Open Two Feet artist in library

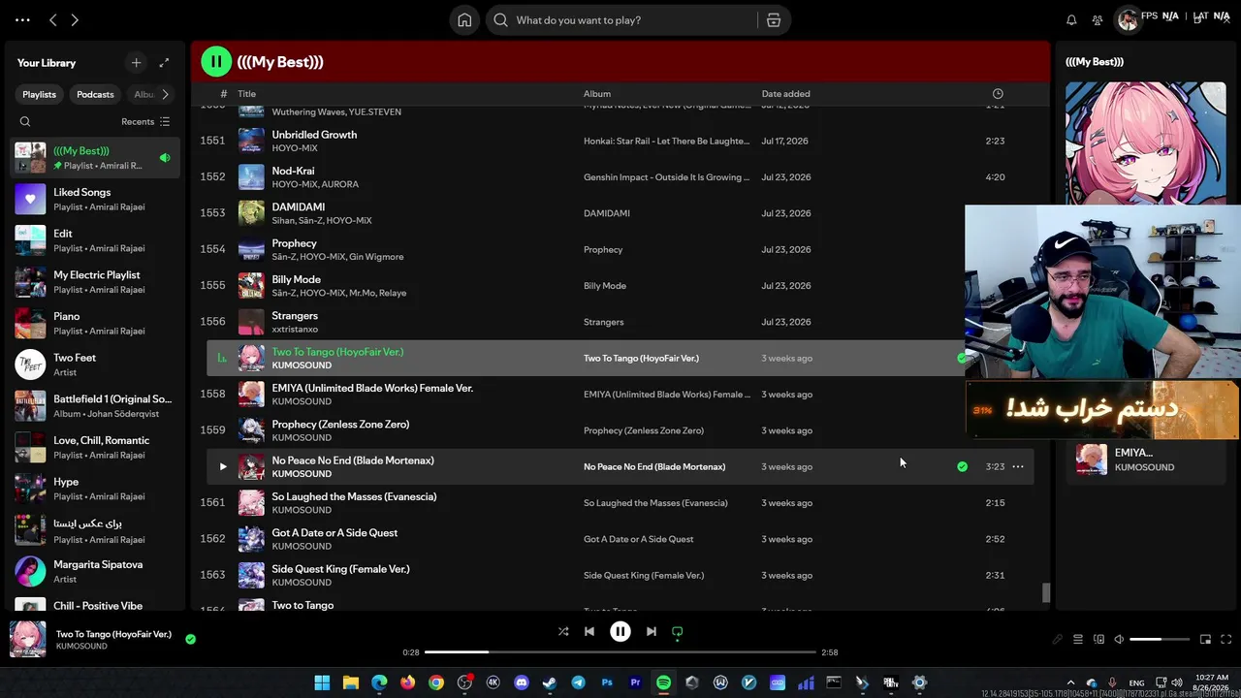(93, 365)
